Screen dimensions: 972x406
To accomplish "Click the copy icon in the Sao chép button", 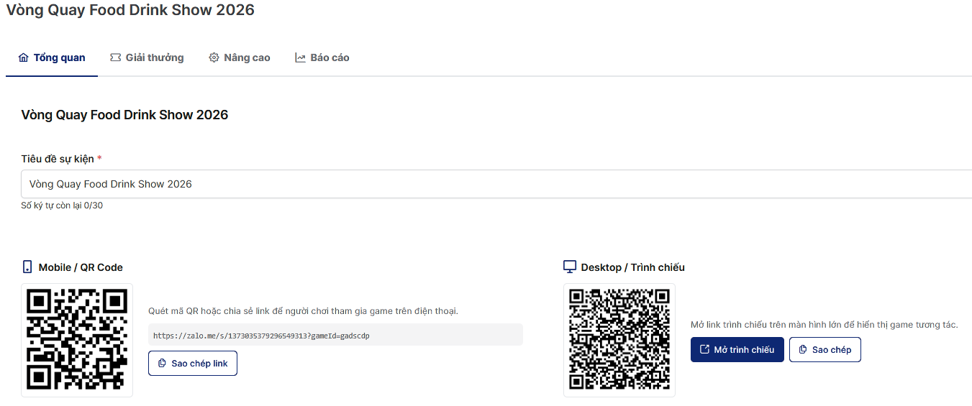I will pos(803,350).
